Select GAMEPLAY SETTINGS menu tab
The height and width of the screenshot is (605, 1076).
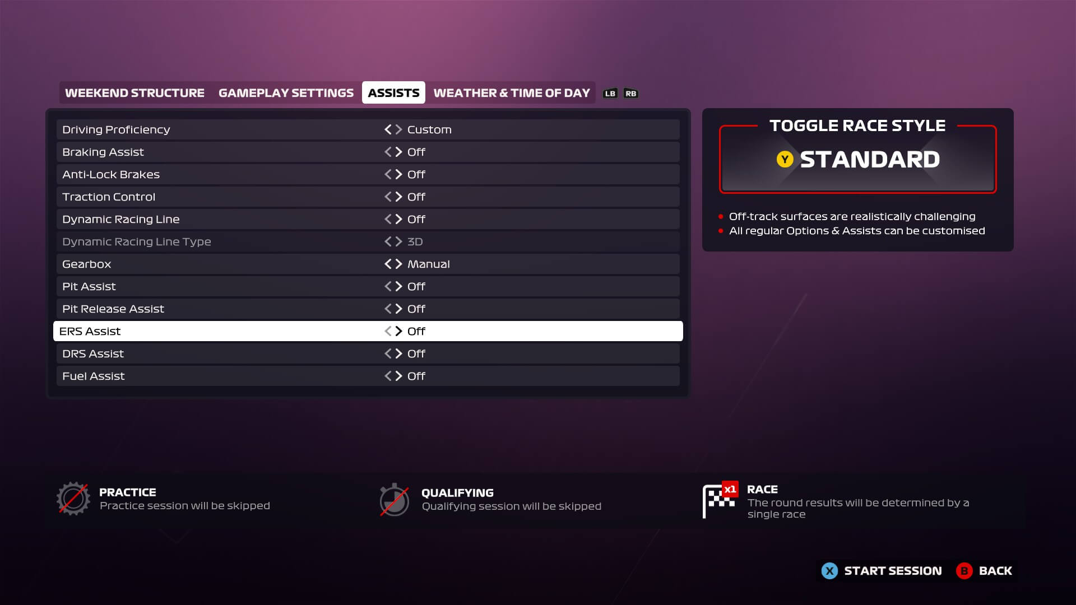tap(286, 92)
